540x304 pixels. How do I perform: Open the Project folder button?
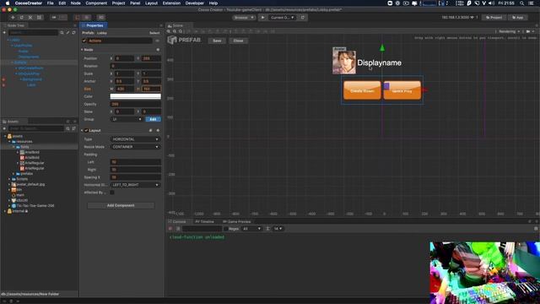coord(494,17)
